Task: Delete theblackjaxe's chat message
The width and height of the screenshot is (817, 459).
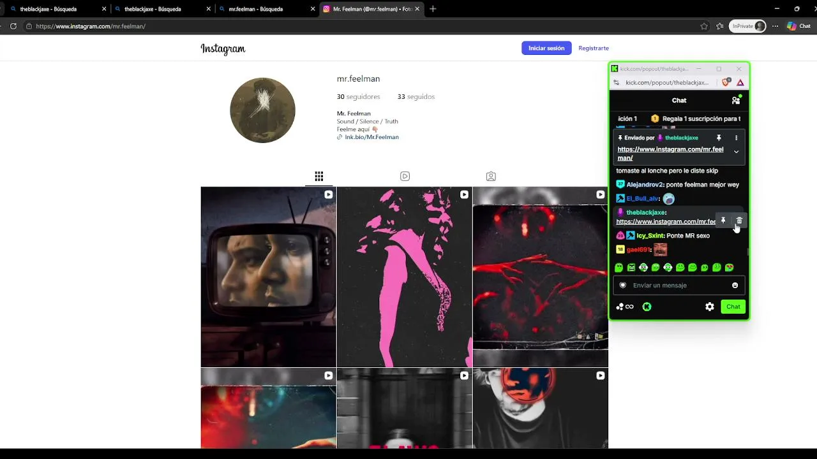Action: pos(739,221)
